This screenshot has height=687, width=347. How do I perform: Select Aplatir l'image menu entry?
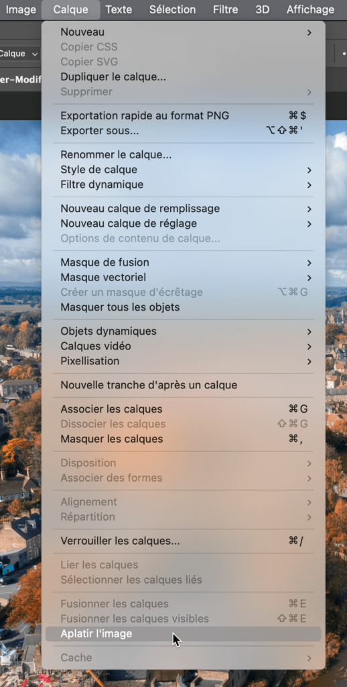coord(184,634)
